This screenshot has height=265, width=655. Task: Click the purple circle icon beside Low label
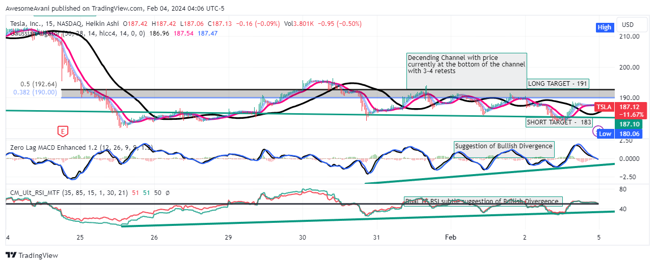[x=598, y=131]
